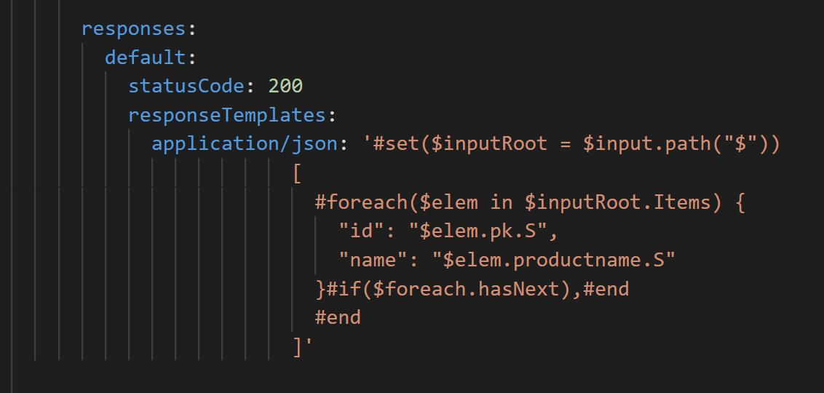Click the closing square bracket
Screen dimensions: 824x393
(x=298, y=346)
